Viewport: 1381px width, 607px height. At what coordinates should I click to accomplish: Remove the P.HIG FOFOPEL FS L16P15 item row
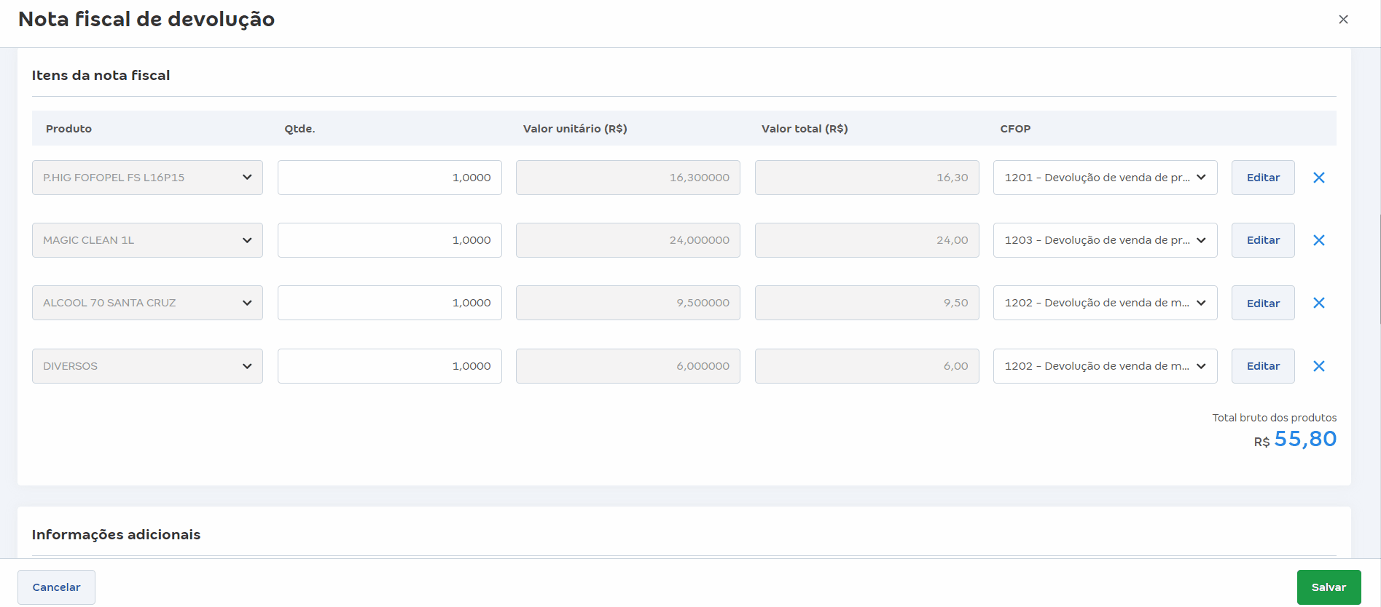(1318, 178)
